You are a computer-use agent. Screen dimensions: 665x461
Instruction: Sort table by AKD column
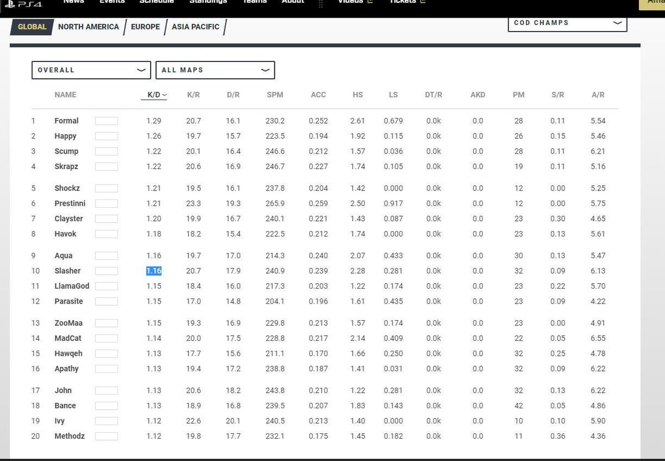(x=478, y=95)
